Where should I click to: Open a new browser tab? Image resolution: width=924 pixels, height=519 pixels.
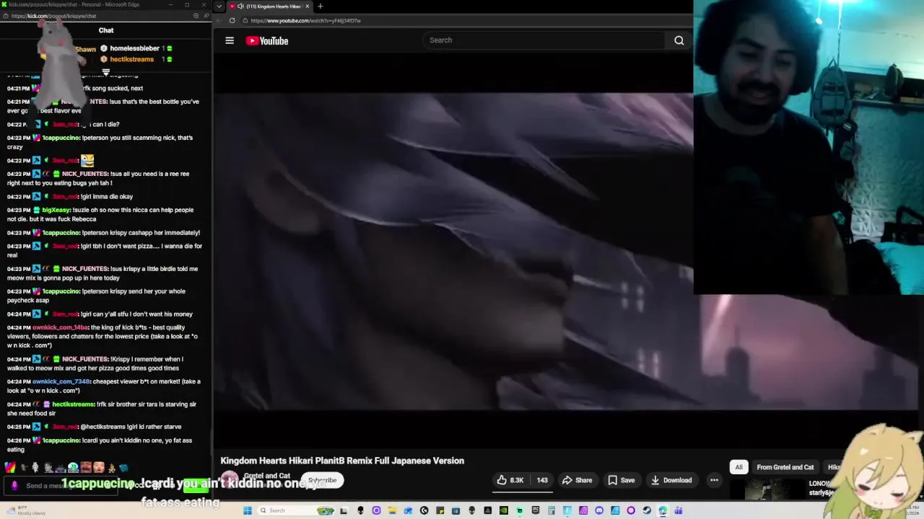(320, 6)
